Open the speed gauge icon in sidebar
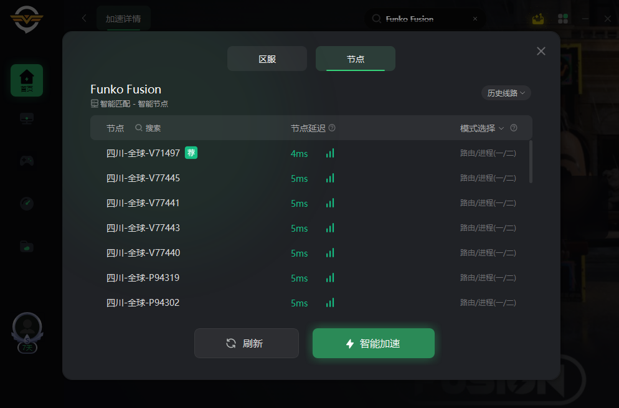 26,204
